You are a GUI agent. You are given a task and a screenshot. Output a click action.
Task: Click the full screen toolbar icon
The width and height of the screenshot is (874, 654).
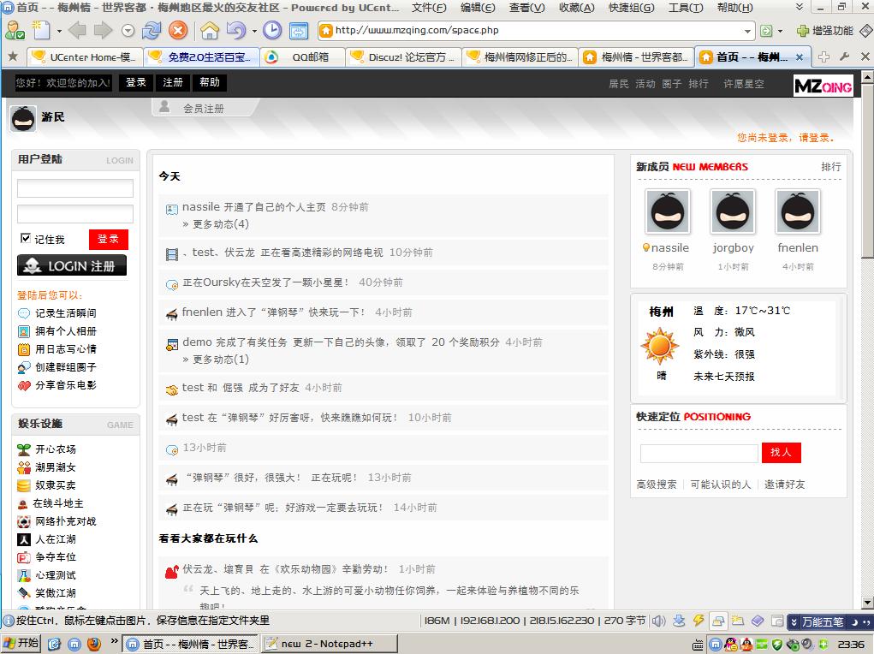tap(299, 30)
